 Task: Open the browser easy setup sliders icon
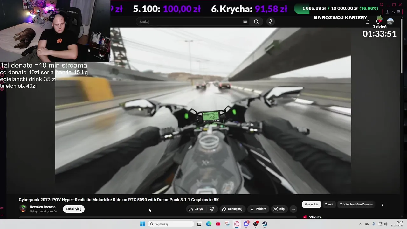click(399, 12)
